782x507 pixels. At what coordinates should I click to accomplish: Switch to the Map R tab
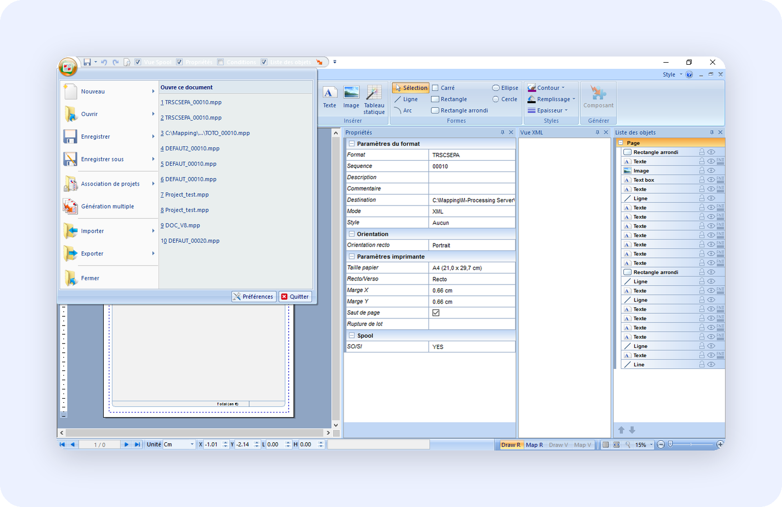click(534, 445)
